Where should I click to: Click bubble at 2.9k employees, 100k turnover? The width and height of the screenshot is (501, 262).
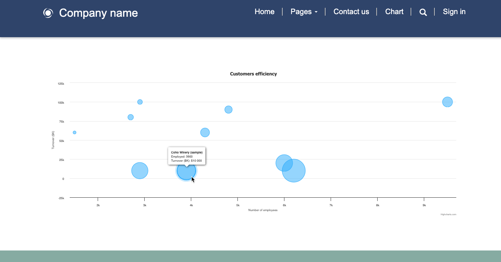[140, 102]
